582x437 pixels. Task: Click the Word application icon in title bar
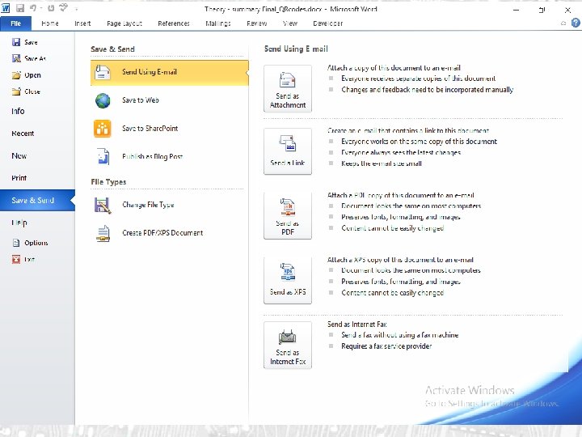pos(6,8)
